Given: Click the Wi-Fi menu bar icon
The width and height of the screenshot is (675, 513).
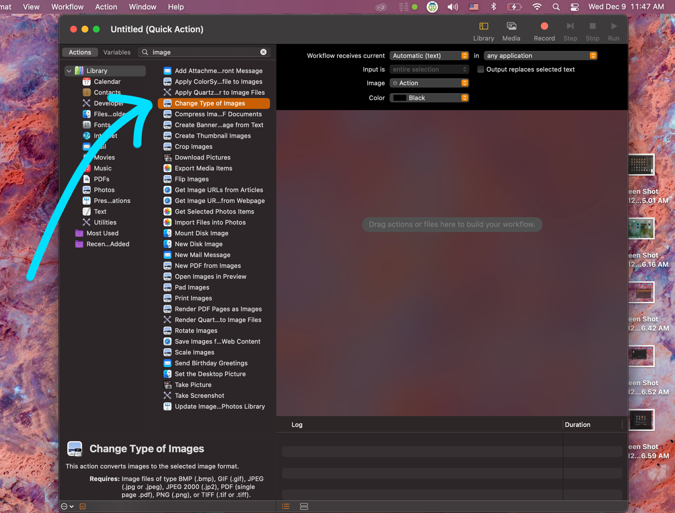Looking at the screenshot, I should [537, 7].
